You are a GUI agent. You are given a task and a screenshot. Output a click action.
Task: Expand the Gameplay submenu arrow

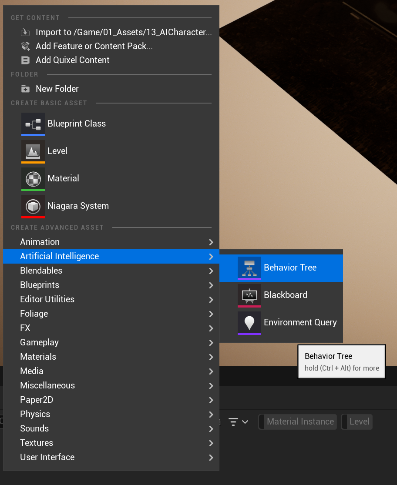[x=211, y=343]
